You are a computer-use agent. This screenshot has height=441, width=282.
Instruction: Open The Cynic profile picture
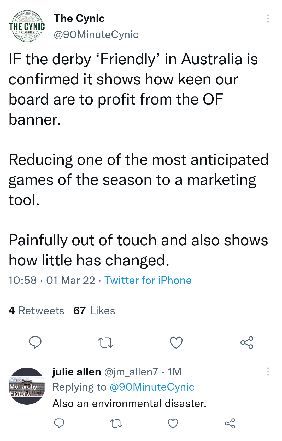point(27,26)
